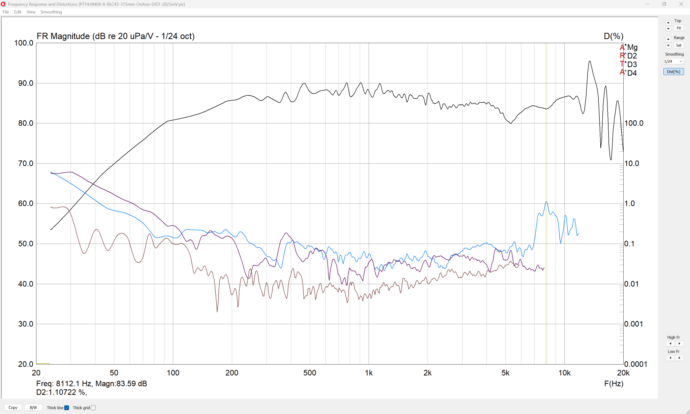Click the D2 legend label
The height and width of the screenshot is (414, 690).
(632, 56)
